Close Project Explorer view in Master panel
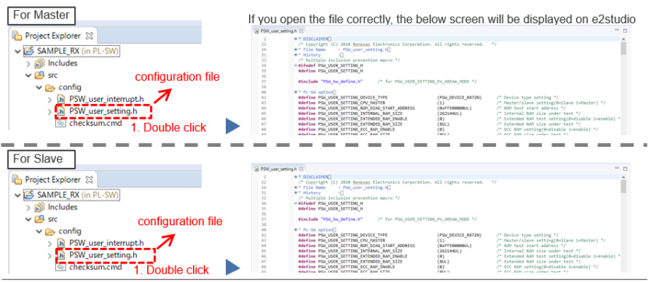The width and height of the screenshot is (657, 282). 89,36
